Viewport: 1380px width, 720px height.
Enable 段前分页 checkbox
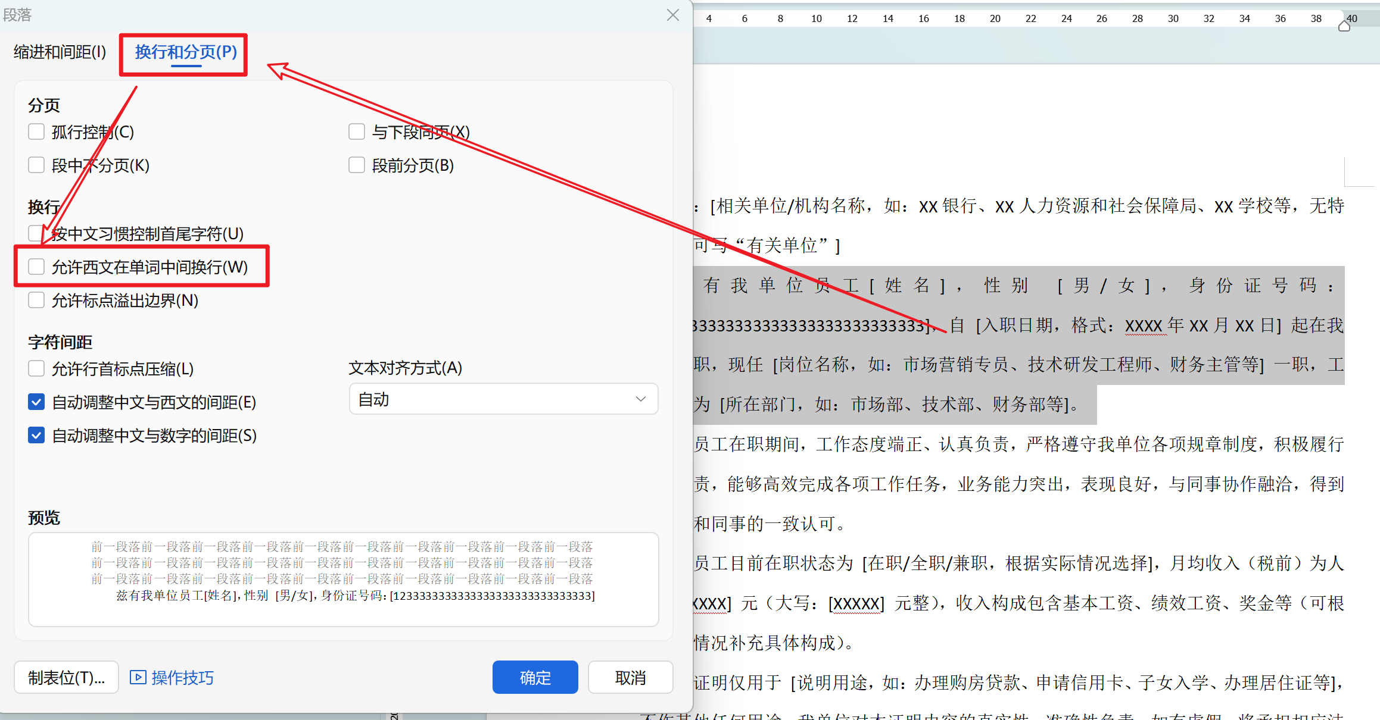(x=356, y=165)
